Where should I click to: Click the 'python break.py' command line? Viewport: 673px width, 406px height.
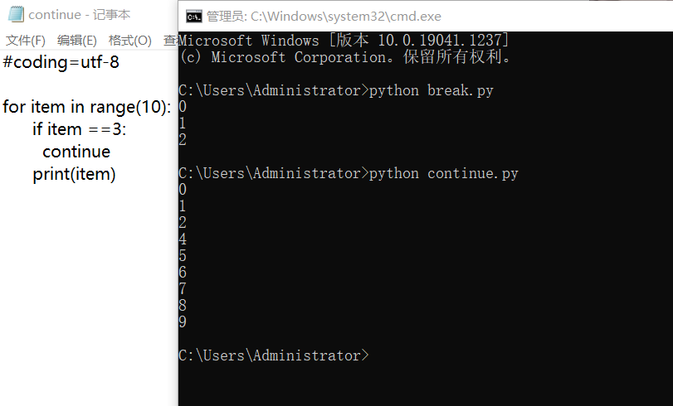point(432,90)
